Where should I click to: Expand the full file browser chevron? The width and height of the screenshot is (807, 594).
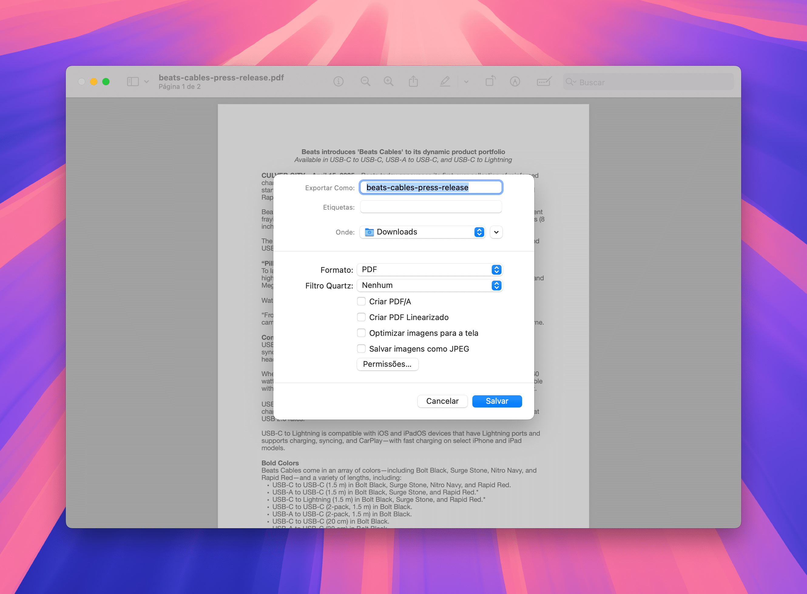click(496, 232)
